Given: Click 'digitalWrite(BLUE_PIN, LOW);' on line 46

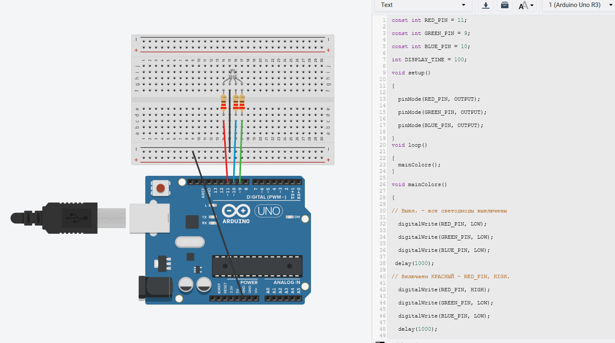Looking at the screenshot, I should click(x=444, y=316).
